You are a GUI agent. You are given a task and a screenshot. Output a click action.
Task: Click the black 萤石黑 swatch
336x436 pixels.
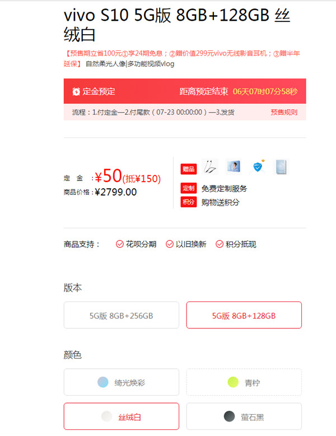click(229, 416)
